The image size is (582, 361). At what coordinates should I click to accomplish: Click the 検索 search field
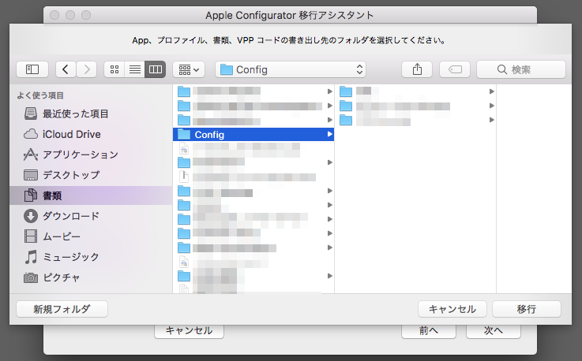click(521, 69)
